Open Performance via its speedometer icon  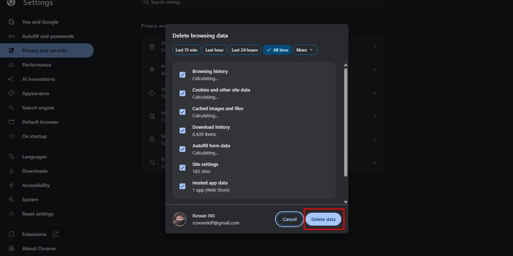(12, 64)
